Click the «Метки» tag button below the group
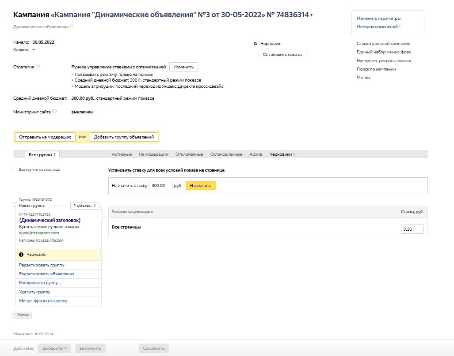The image size is (454, 356). 21,315
